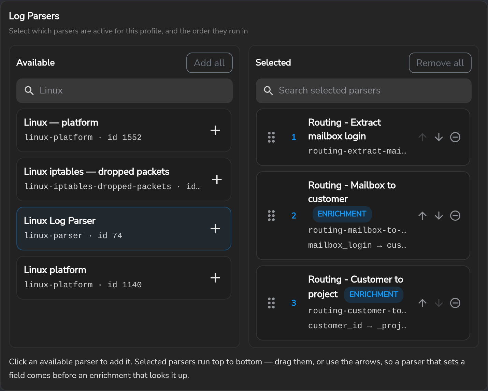Select the Linux Log Parser card title
Image resolution: width=488 pixels, height=391 pixels.
pyautogui.click(x=60, y=221)
